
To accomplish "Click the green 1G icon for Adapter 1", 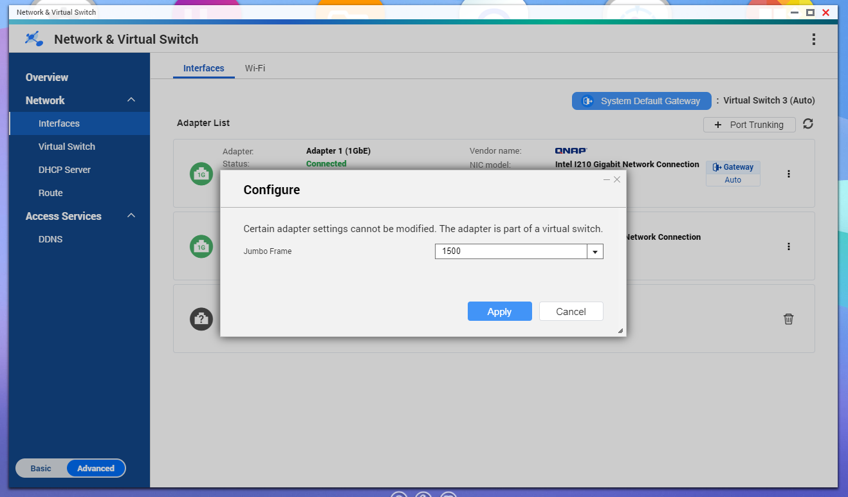I will coord(201,174).
